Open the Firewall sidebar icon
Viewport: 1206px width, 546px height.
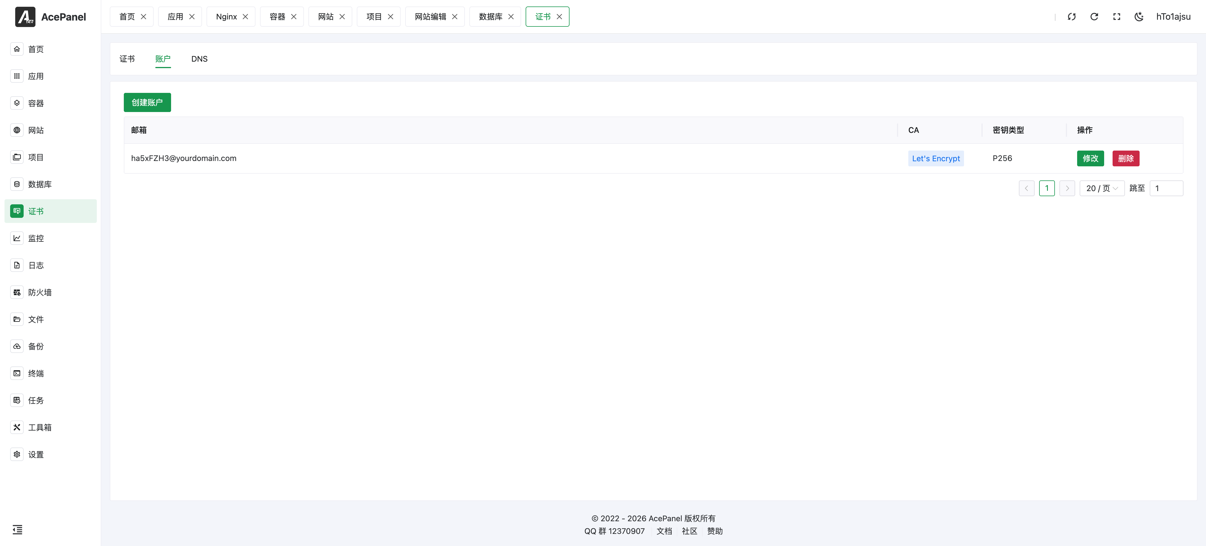17,292
